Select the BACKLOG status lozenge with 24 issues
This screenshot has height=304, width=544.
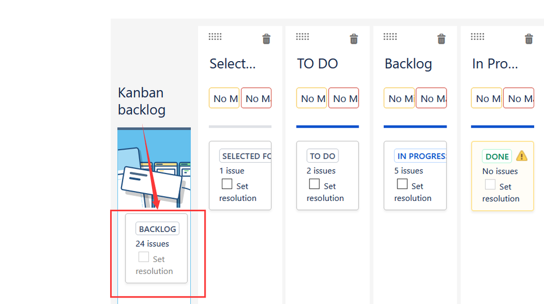click(158, 229)
